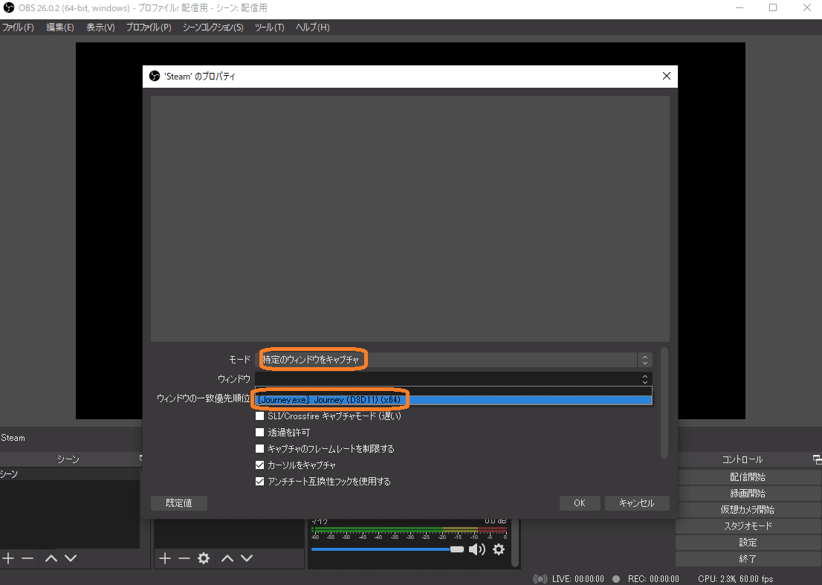Mute マイク with the speaker icon
Viewport: 822px width, 585px height.
coord(476,549)
